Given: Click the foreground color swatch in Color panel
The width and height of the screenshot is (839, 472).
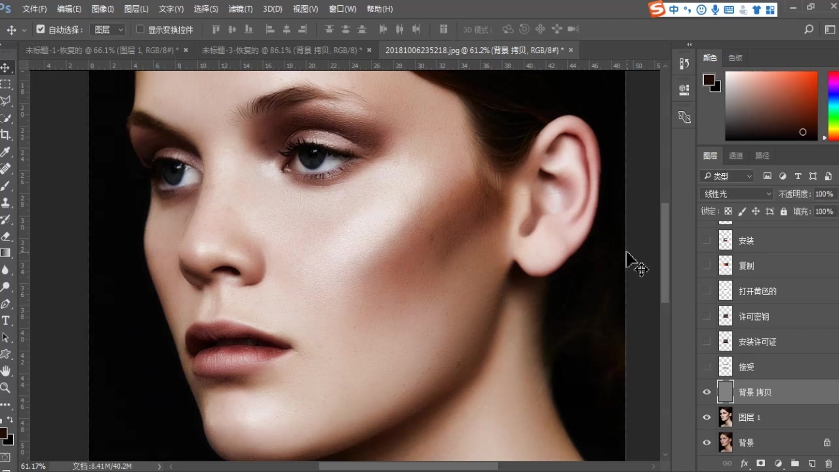Looking at the screenshot, I should pos(709,79).
